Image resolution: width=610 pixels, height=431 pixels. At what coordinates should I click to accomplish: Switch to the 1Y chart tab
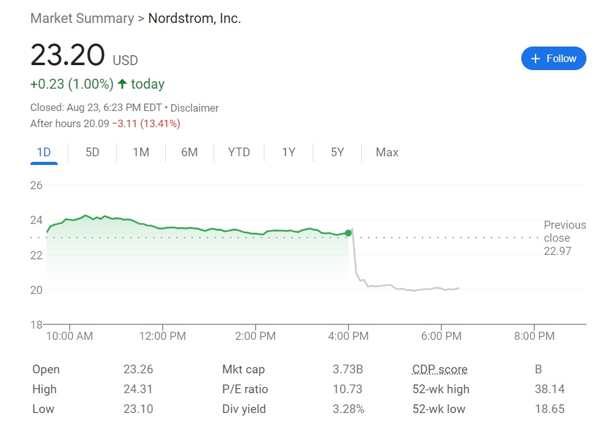289,153
